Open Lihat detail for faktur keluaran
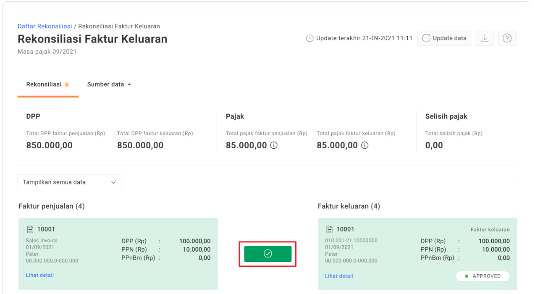 (339, 276)
